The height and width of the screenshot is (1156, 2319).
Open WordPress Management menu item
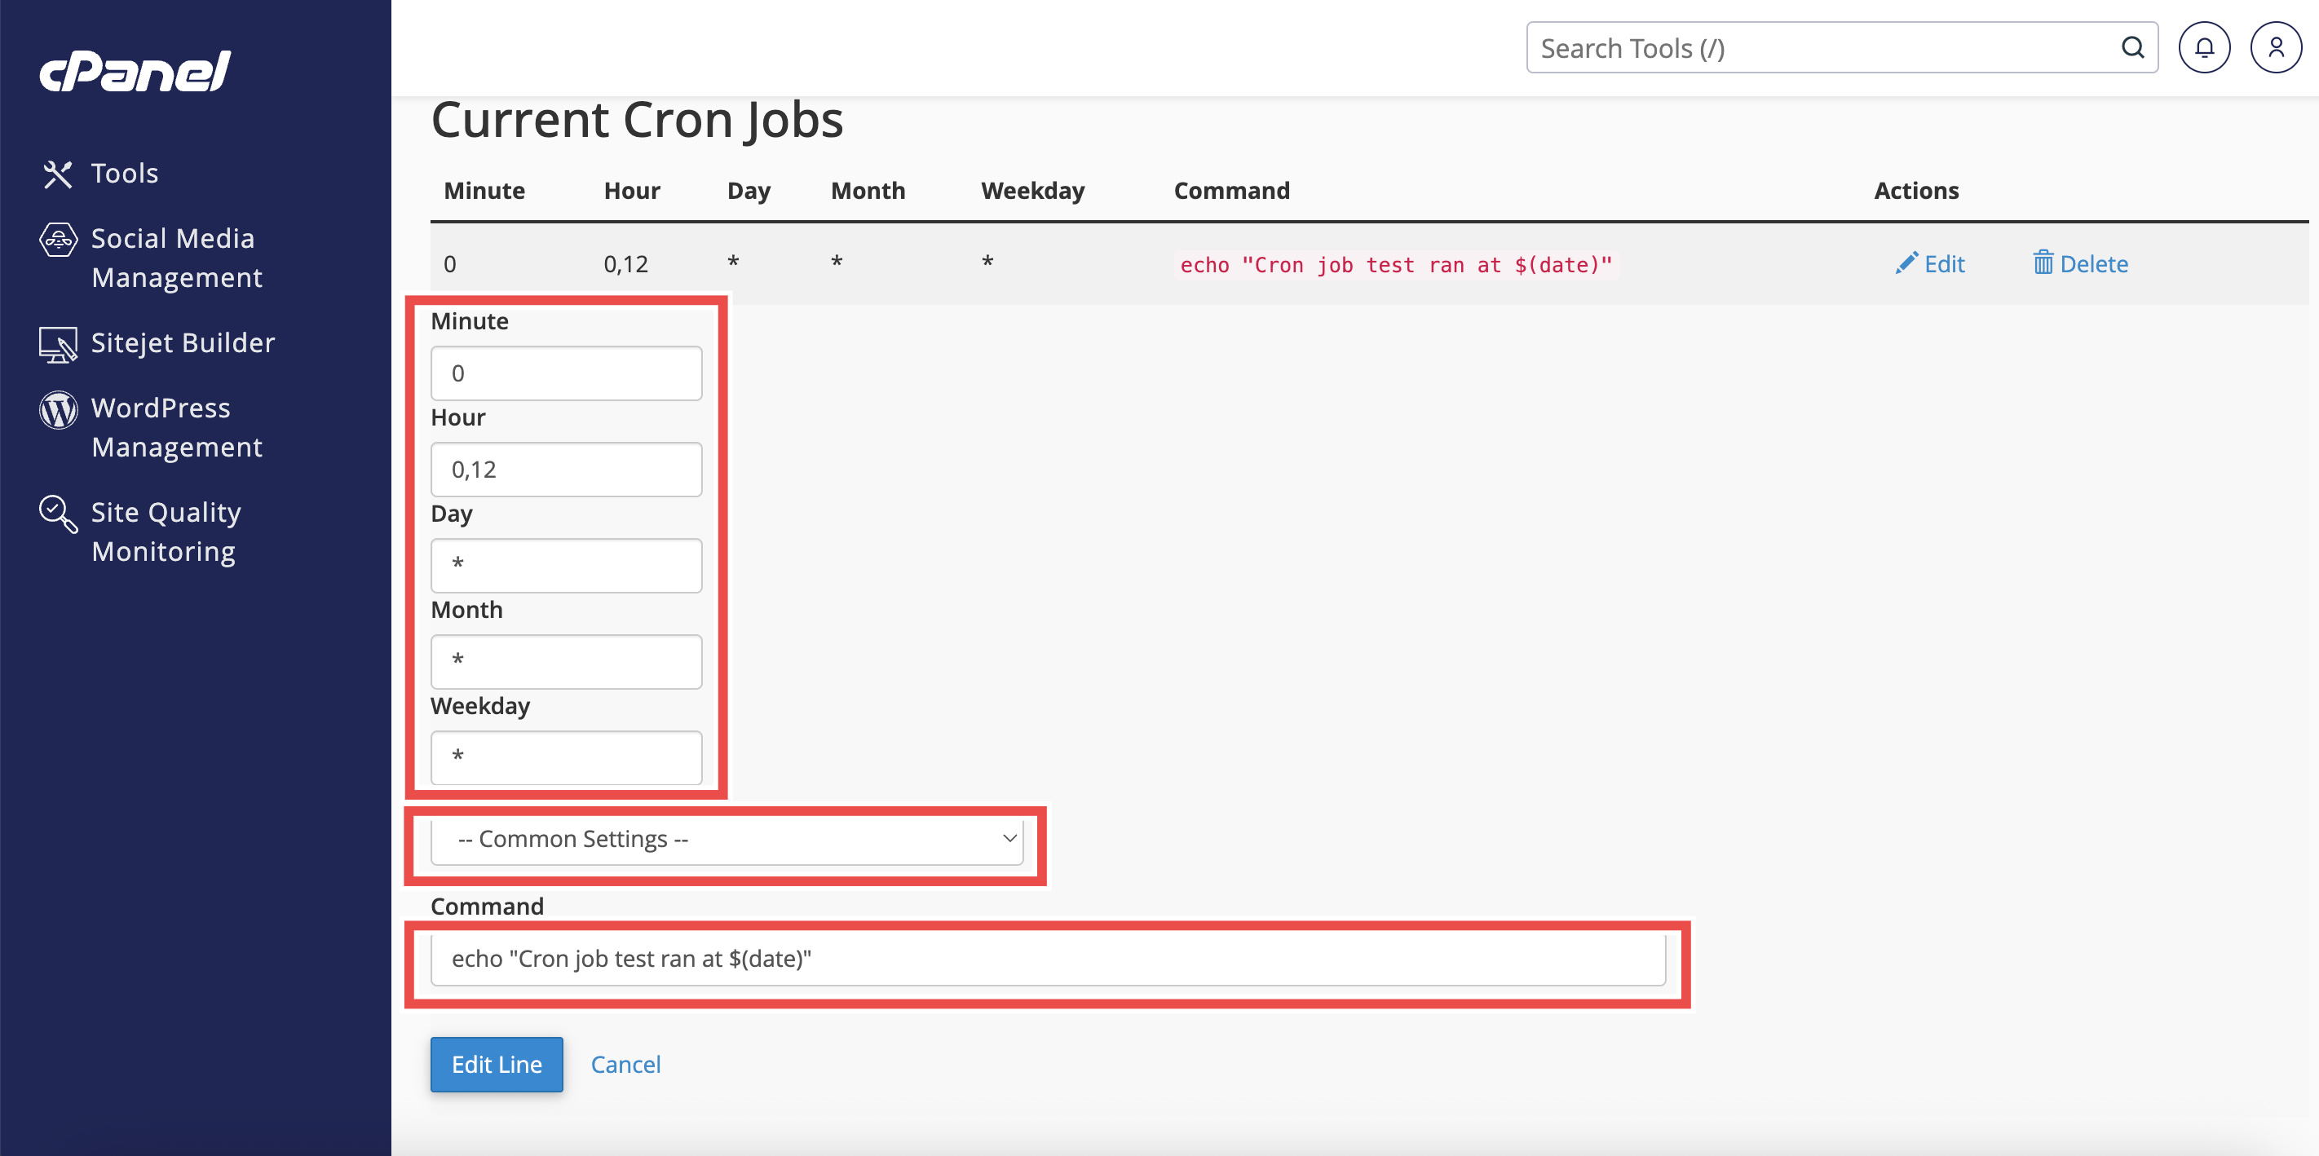coord(176,428)
